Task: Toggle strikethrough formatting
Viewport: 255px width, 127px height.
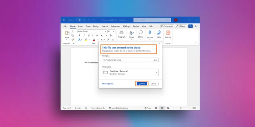Action: click(x=97, y=35)
